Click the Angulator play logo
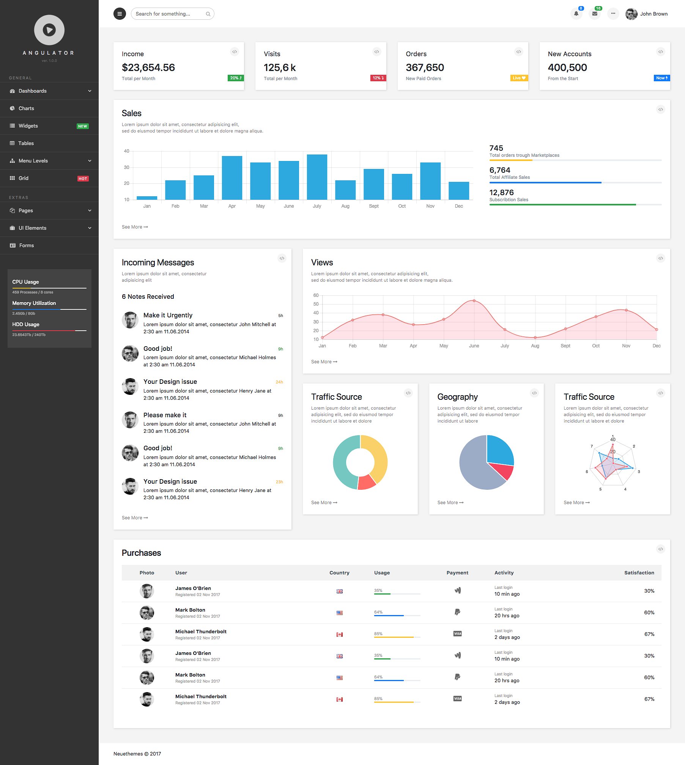The height and width of the screenshot is (765, 685). [49, 30]
